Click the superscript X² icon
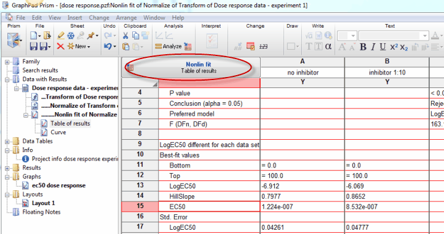The width and height of the screenshot is (444, 234). tap(394, 47)
